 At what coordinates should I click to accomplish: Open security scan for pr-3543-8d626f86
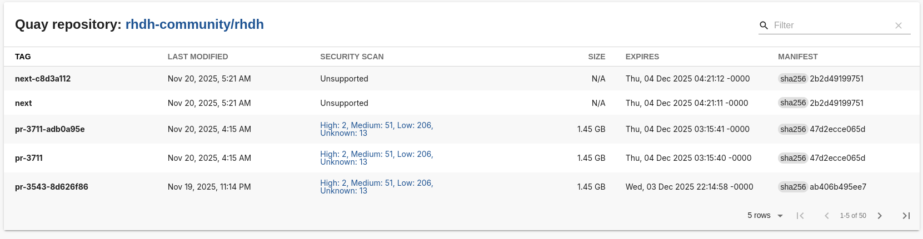tap(376, 187)
